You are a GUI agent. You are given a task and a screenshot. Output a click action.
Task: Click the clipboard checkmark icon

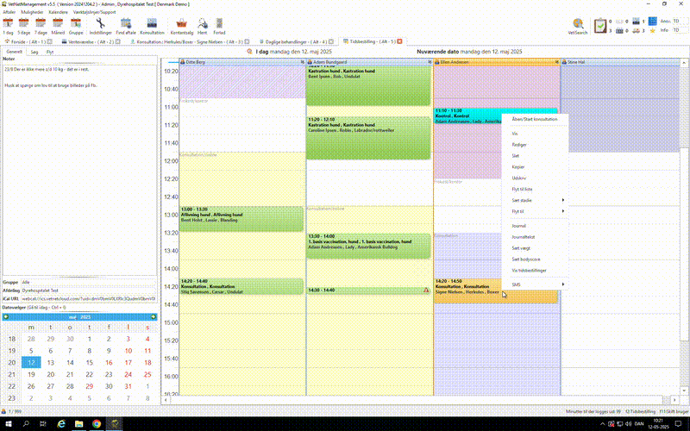[599, 26]
